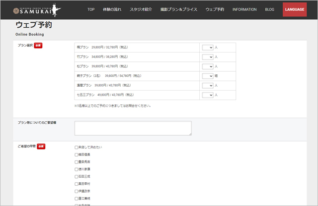Select ウェブ予約 in the top navigation
This screenshot has width=318, height=206.
[x=215, y=9]
